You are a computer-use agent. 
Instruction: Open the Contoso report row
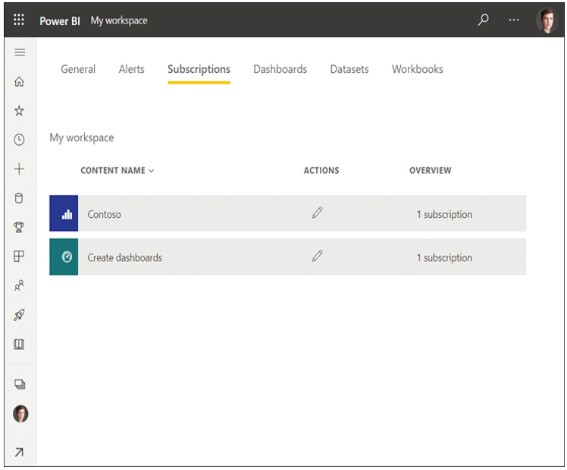(287, 213)
